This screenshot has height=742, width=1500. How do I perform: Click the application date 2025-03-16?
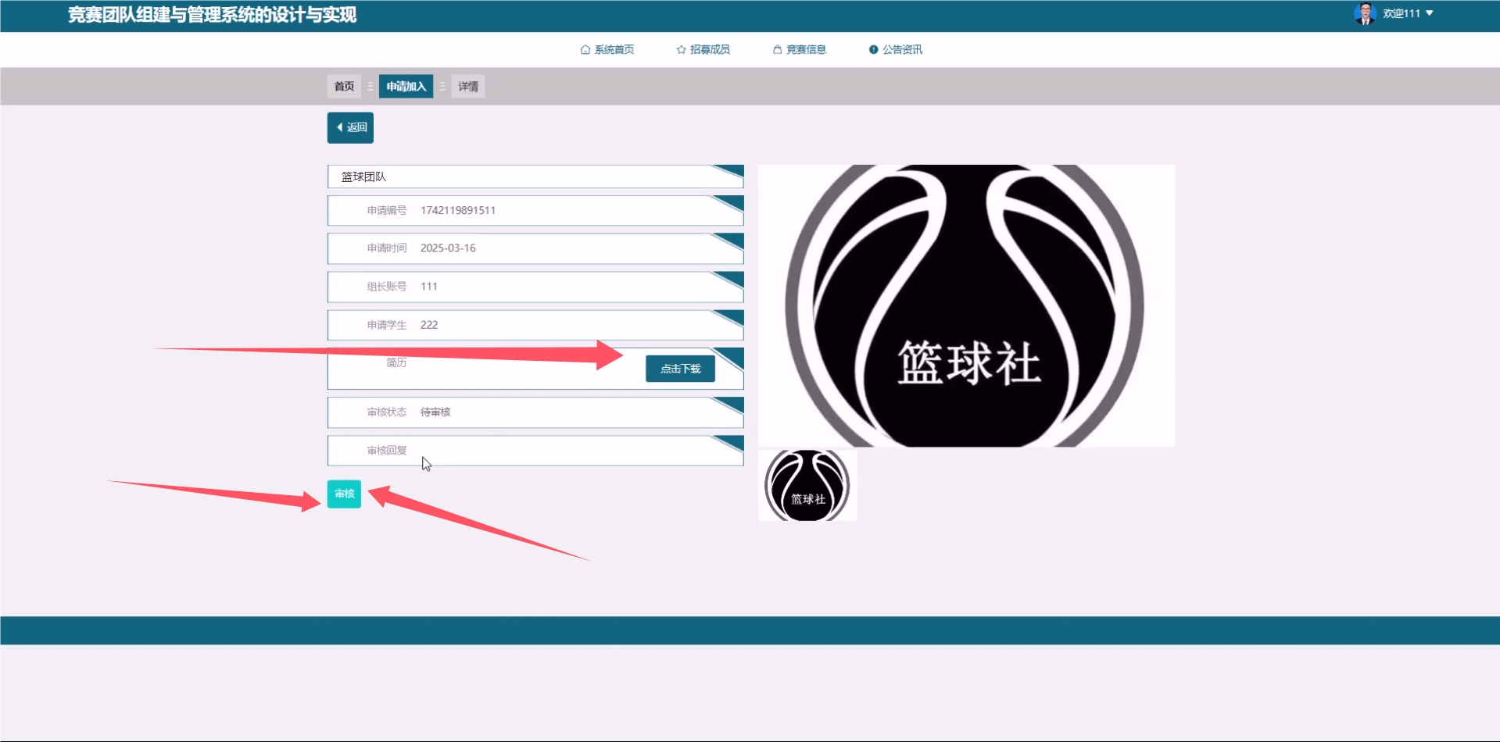pos(448,248)
